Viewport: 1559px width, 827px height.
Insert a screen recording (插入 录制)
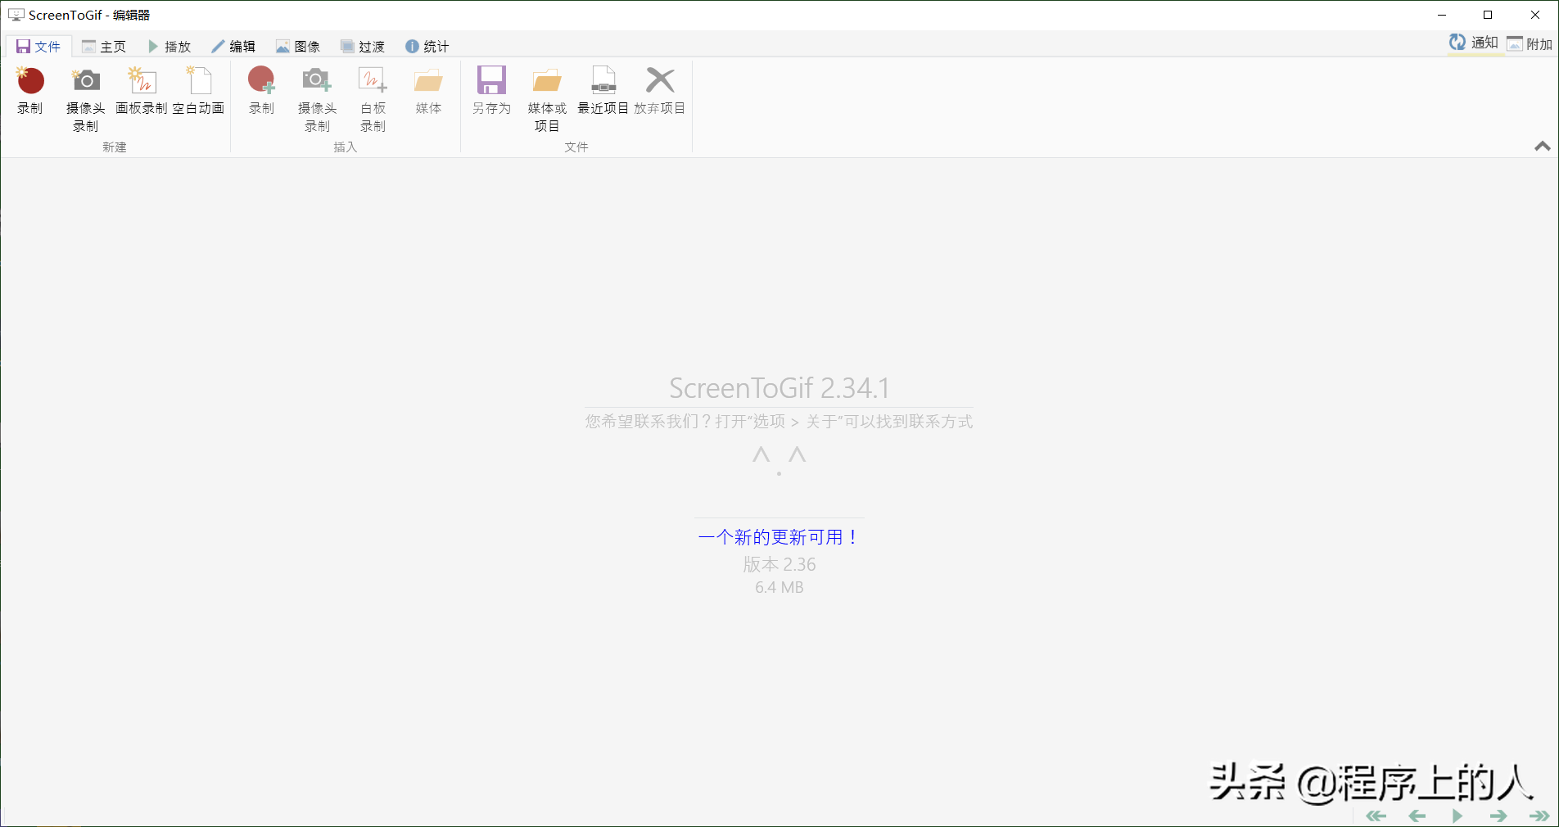[261, 92]
